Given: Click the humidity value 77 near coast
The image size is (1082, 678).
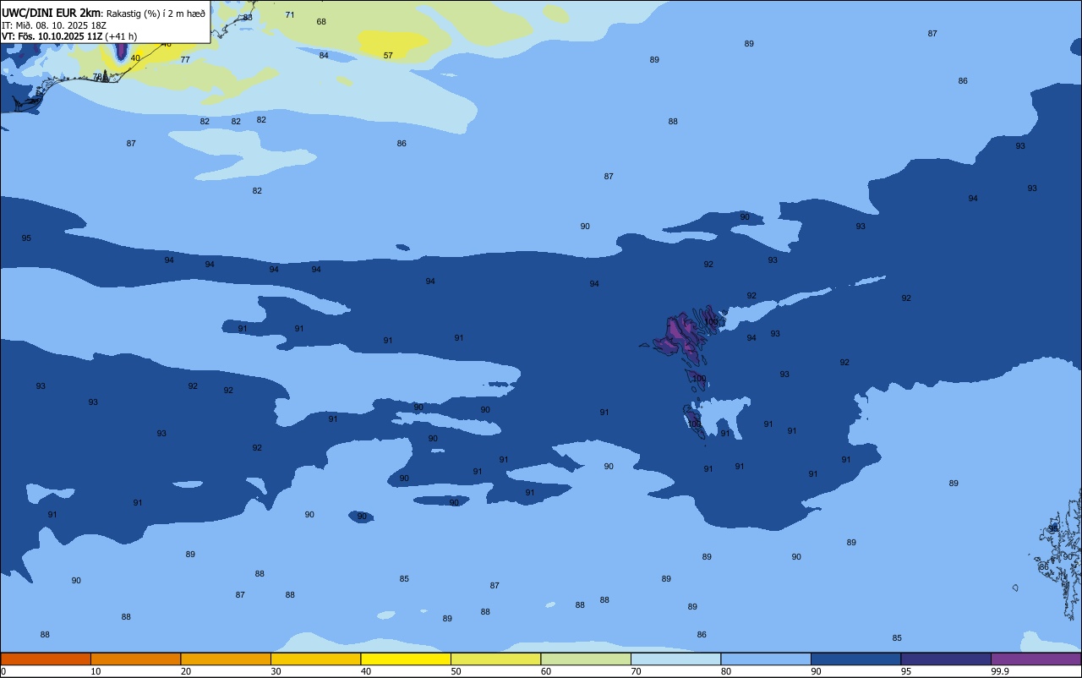Looking at the screenshot, I should coord(185,60).
